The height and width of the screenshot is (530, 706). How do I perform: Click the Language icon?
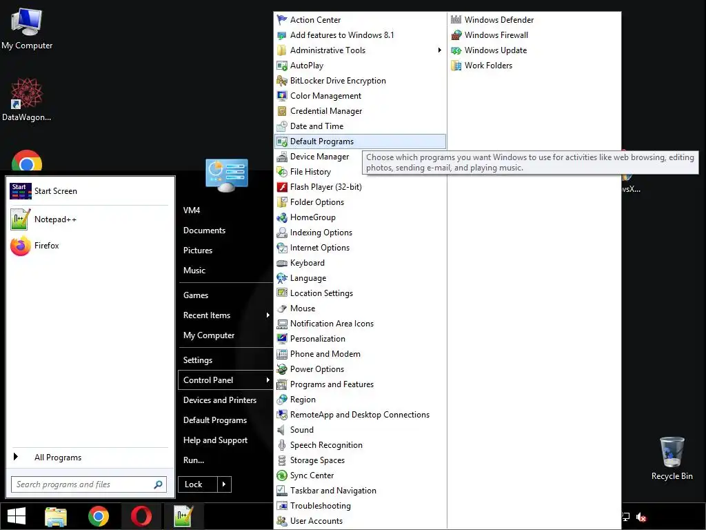282,278
